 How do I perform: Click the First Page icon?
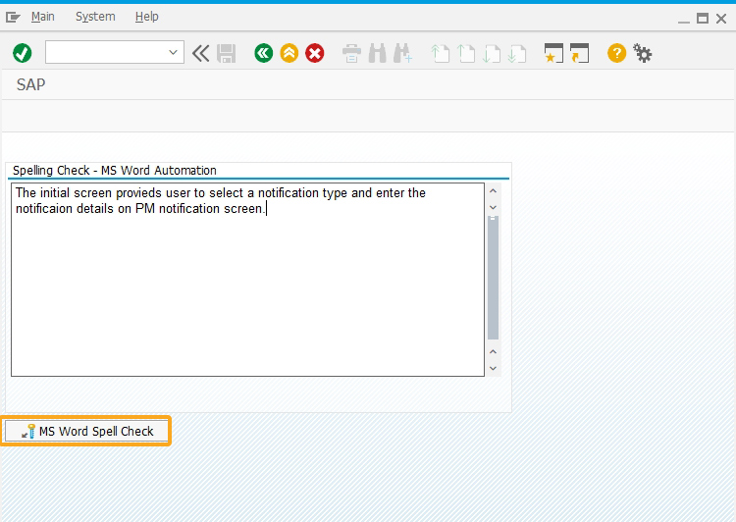440,53
